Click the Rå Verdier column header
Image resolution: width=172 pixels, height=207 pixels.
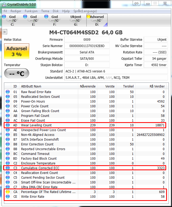point(151,86)
